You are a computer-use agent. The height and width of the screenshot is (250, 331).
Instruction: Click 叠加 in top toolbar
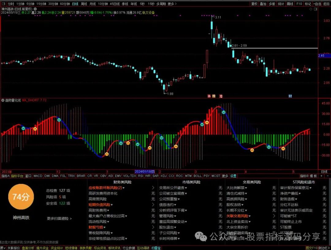[x=263, y=4]
